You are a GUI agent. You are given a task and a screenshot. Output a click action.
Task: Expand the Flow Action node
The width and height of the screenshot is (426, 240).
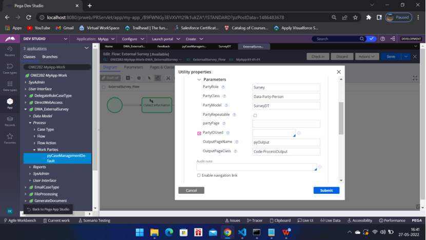coord(34,143)
